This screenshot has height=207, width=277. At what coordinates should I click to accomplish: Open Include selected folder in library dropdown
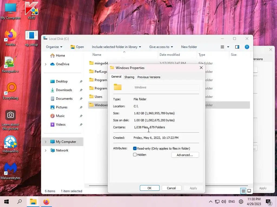pyautogui.click(x=116, y=47)
